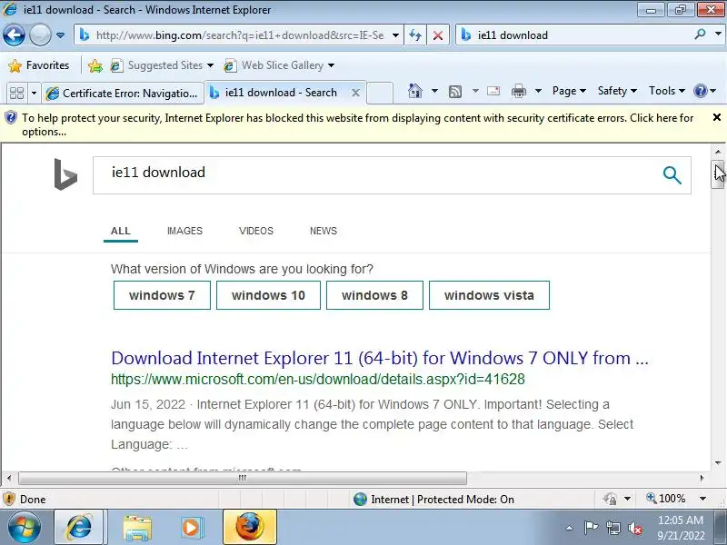Open the Safety menu
Screen dimensions: 727x545
(617, 91)
